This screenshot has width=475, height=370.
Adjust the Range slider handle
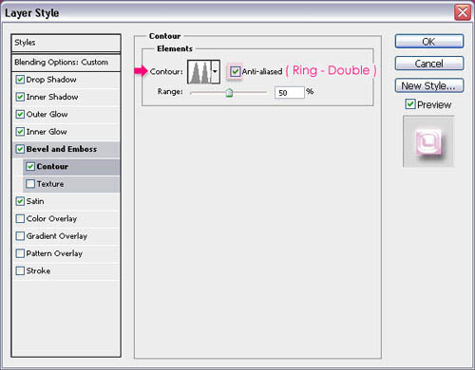pos(229,93)
